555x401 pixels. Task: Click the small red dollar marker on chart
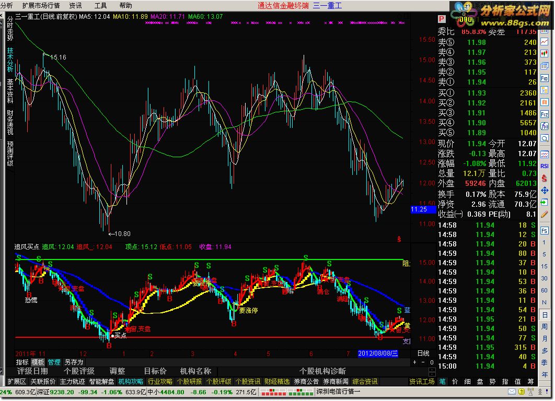[x=399, y=239]
